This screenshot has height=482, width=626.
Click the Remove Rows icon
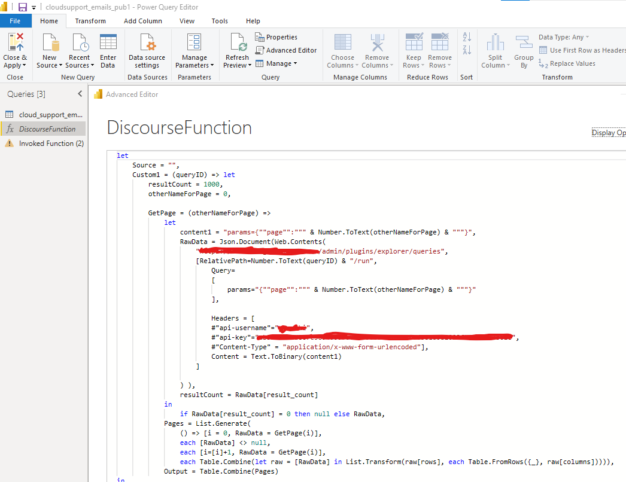coord(440,41)
